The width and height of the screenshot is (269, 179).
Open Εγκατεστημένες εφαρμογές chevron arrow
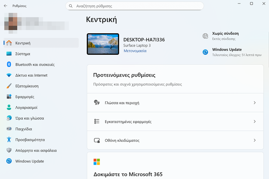255,122
